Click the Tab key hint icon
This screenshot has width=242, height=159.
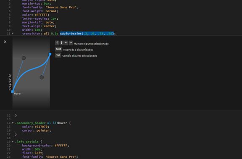[x=58, y=55]
